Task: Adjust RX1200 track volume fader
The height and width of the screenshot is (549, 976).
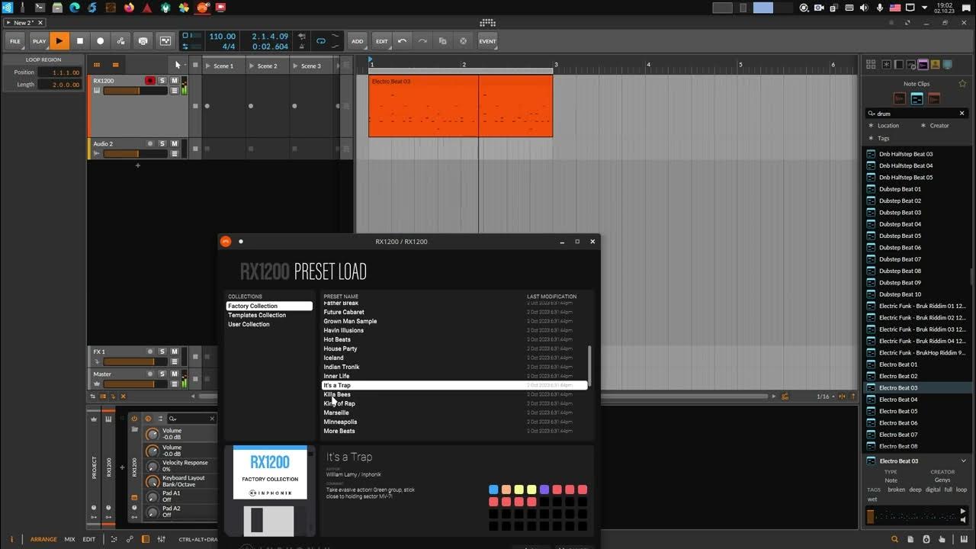Action: pos(135,91)
